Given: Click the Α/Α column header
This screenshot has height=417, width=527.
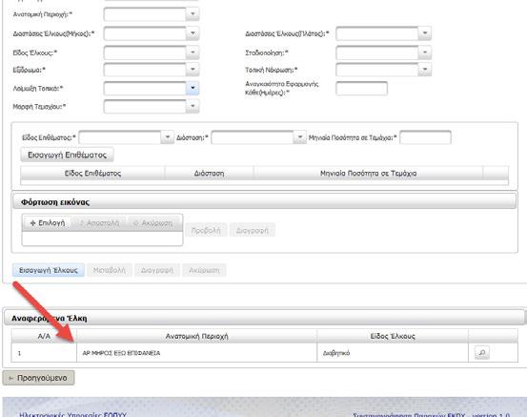Looking at the screenshot, I should 44,336.
